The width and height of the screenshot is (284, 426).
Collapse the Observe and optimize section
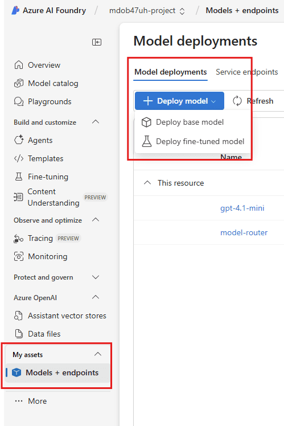96,219
